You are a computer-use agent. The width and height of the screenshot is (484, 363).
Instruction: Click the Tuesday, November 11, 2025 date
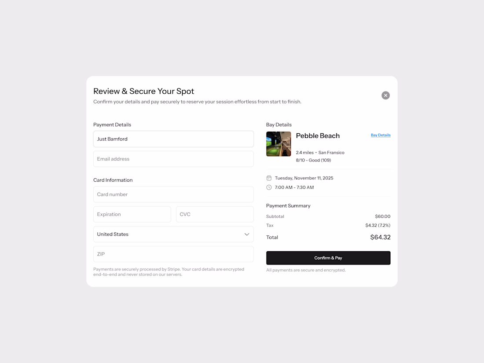(x=304, y=178)
